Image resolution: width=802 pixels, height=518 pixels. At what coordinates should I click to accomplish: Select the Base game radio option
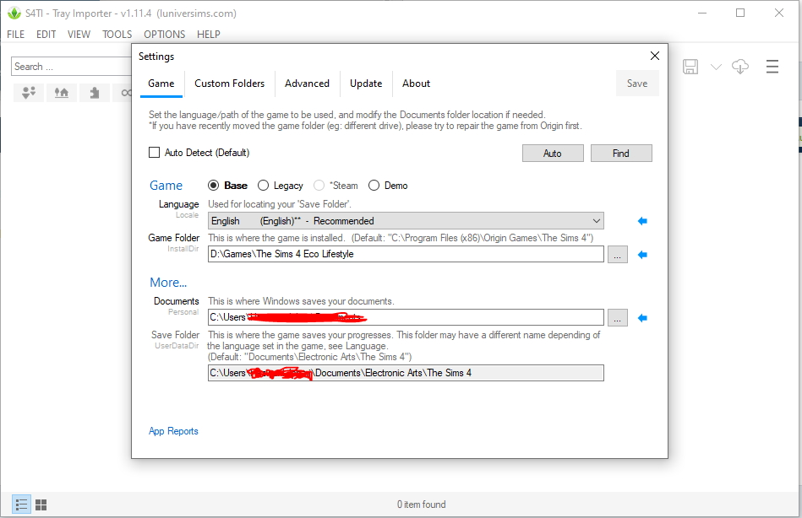point(213,186)
